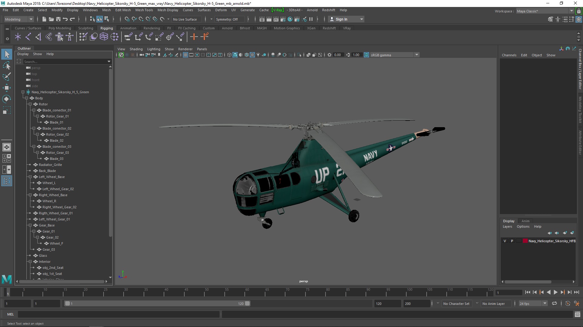
Task: Toggle textured display in viewport toolbar
Action: (x=252, y=55)
